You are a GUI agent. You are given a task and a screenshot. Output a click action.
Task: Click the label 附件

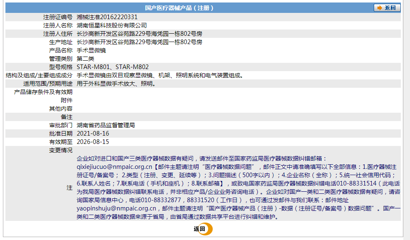click(x=66, y=100)
